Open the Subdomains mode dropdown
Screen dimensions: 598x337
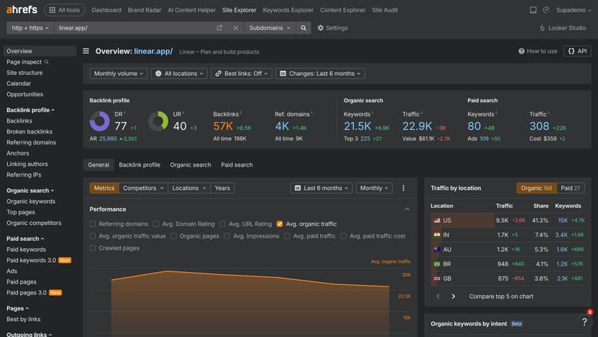click(269, 28)
